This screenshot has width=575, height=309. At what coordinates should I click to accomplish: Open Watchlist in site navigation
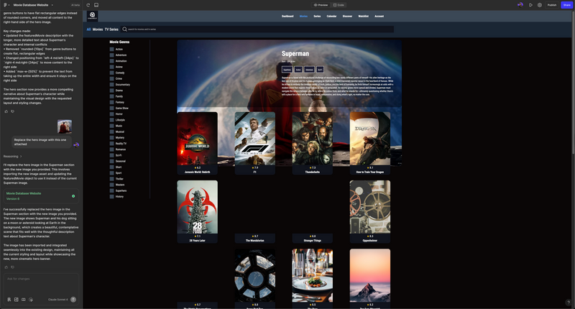point(364,16)
